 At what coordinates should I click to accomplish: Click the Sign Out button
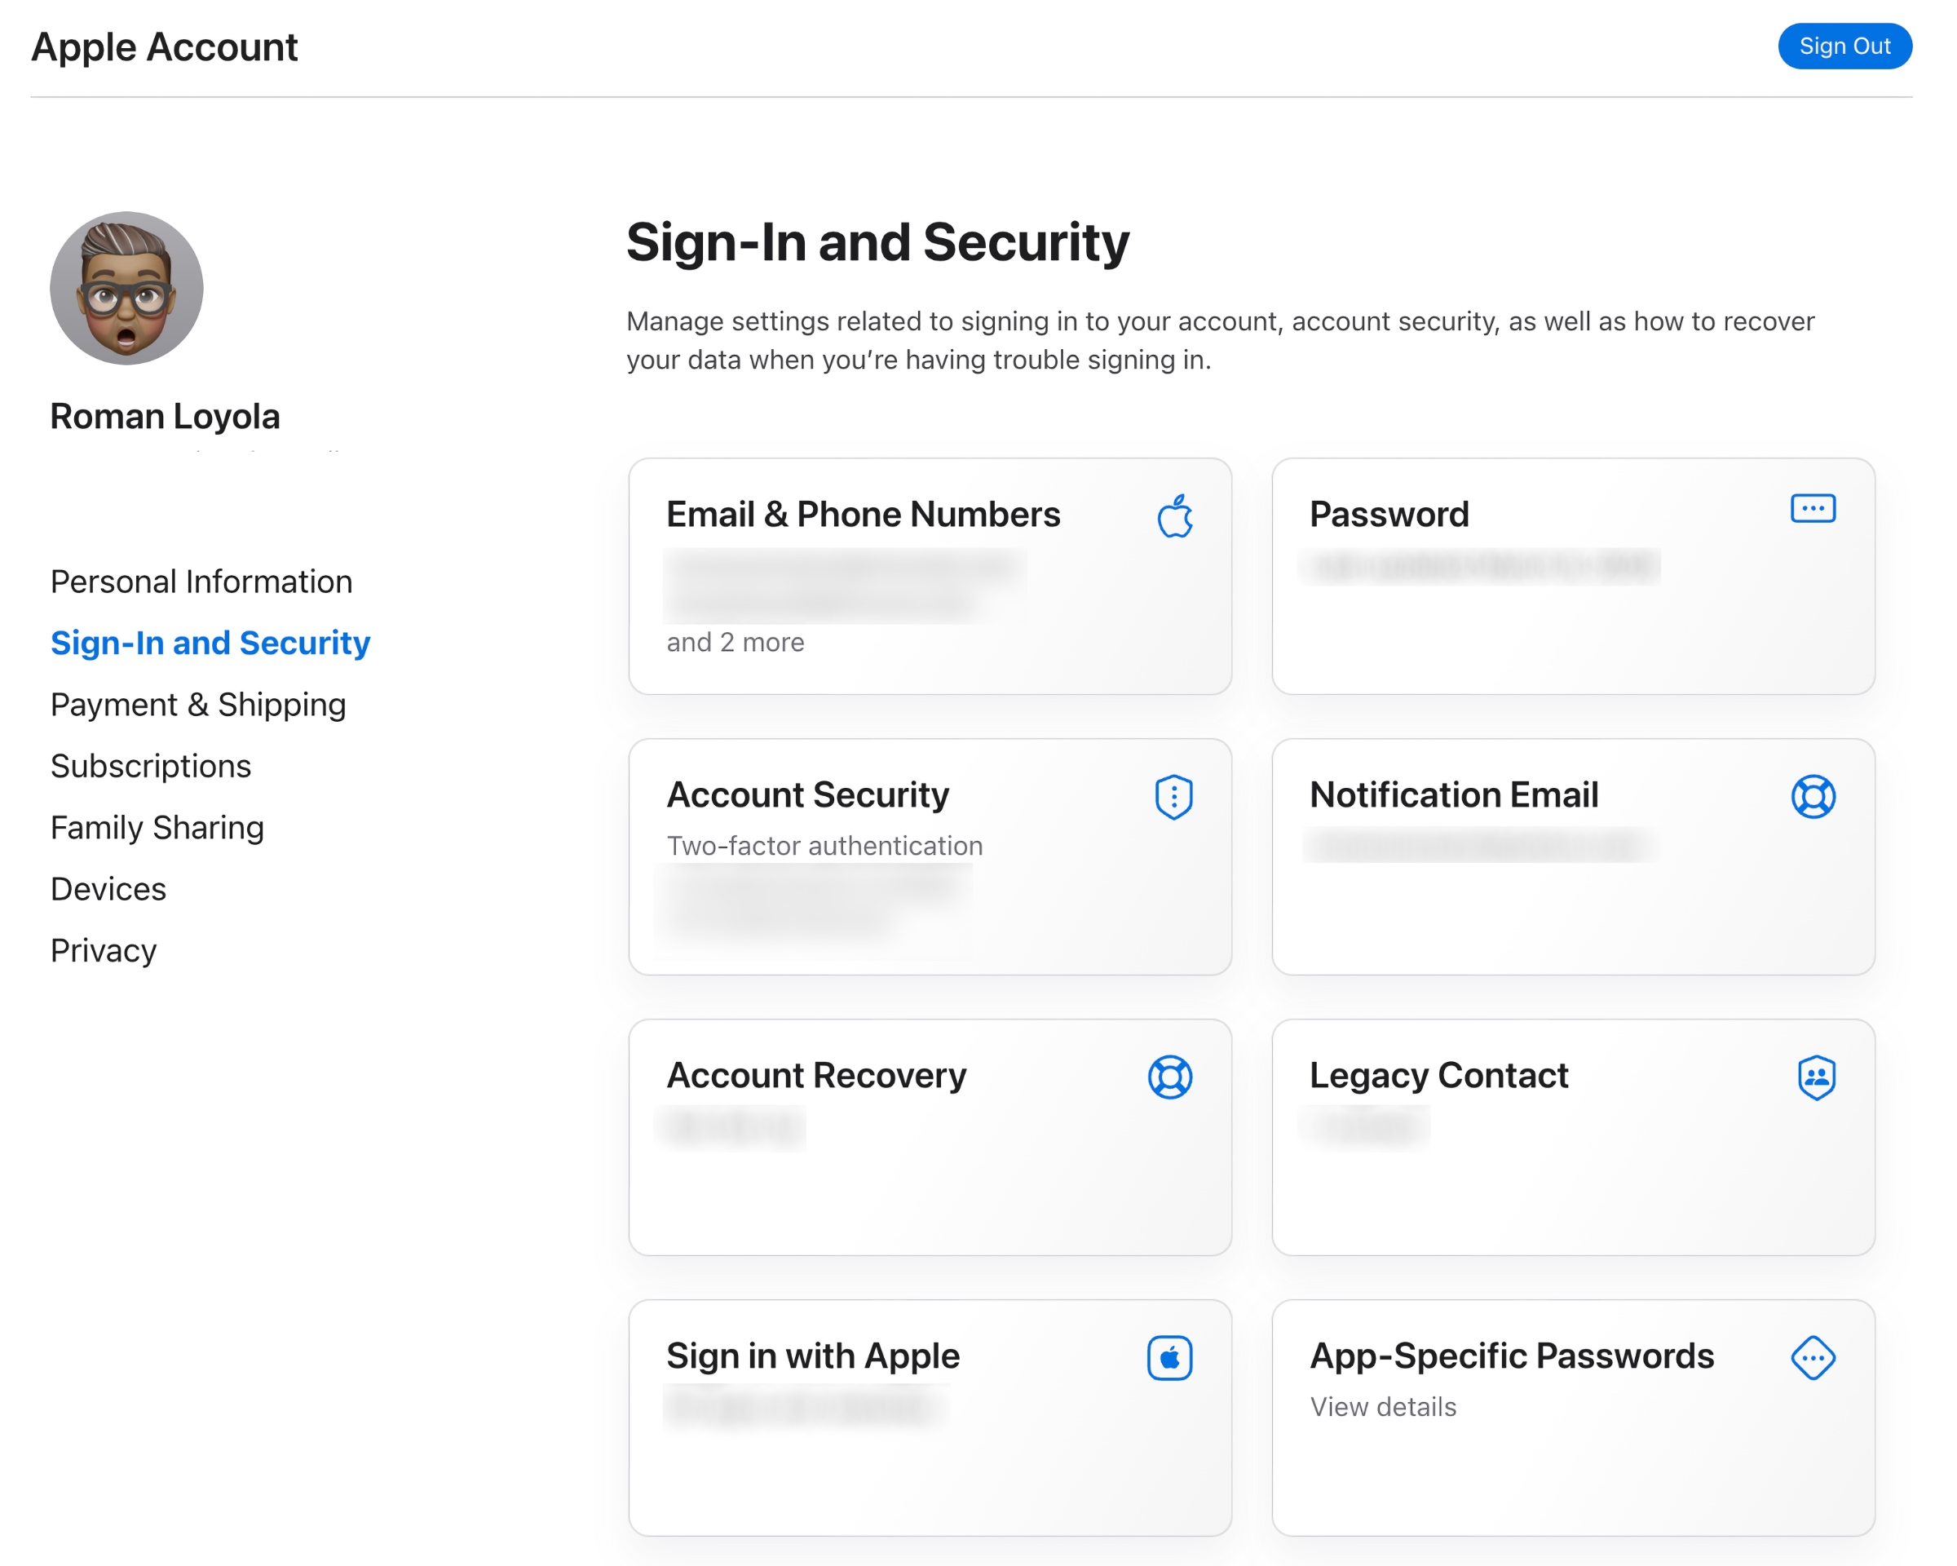(x=1844, y=46)
